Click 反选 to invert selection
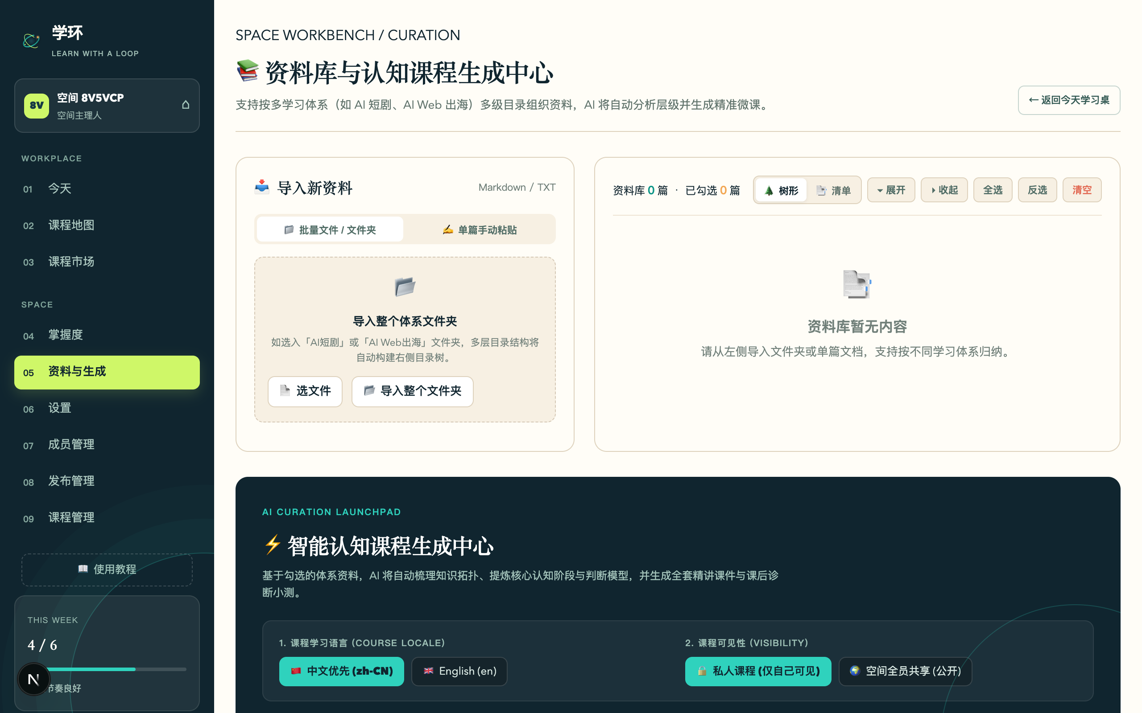The height and width of the screenshot is (713, 1142). pos(1037,190)
